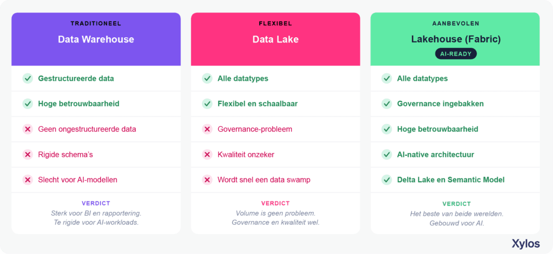Click the Hoge betrouwbaarheid row under Data Warehouse

(96, 104)
